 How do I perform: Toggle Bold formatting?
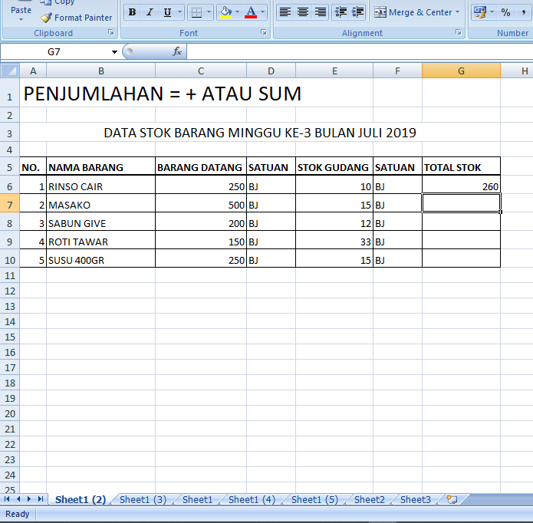(132, 12)
